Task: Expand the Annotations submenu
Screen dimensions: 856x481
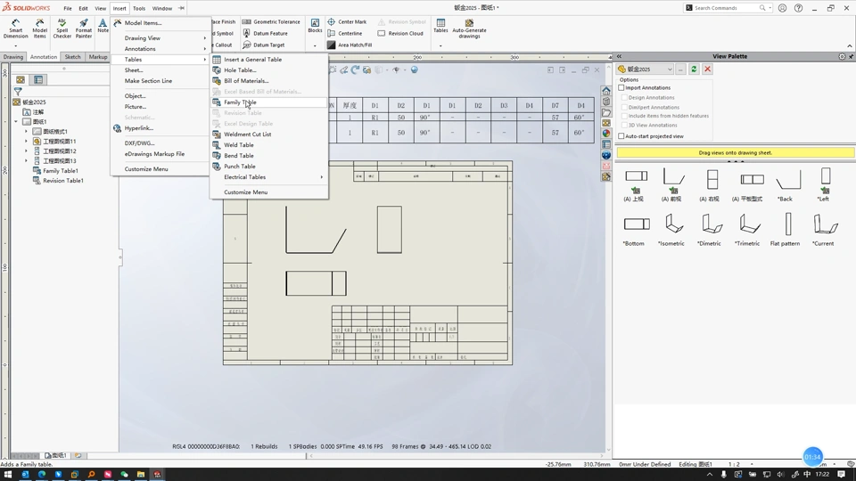Action: click(160, 48)
